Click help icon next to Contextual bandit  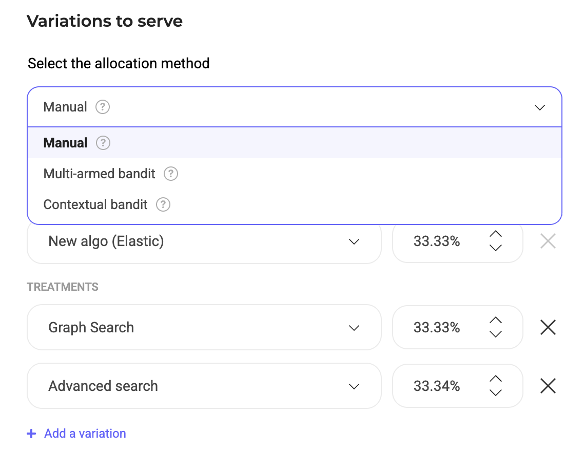tap(163, 204)
